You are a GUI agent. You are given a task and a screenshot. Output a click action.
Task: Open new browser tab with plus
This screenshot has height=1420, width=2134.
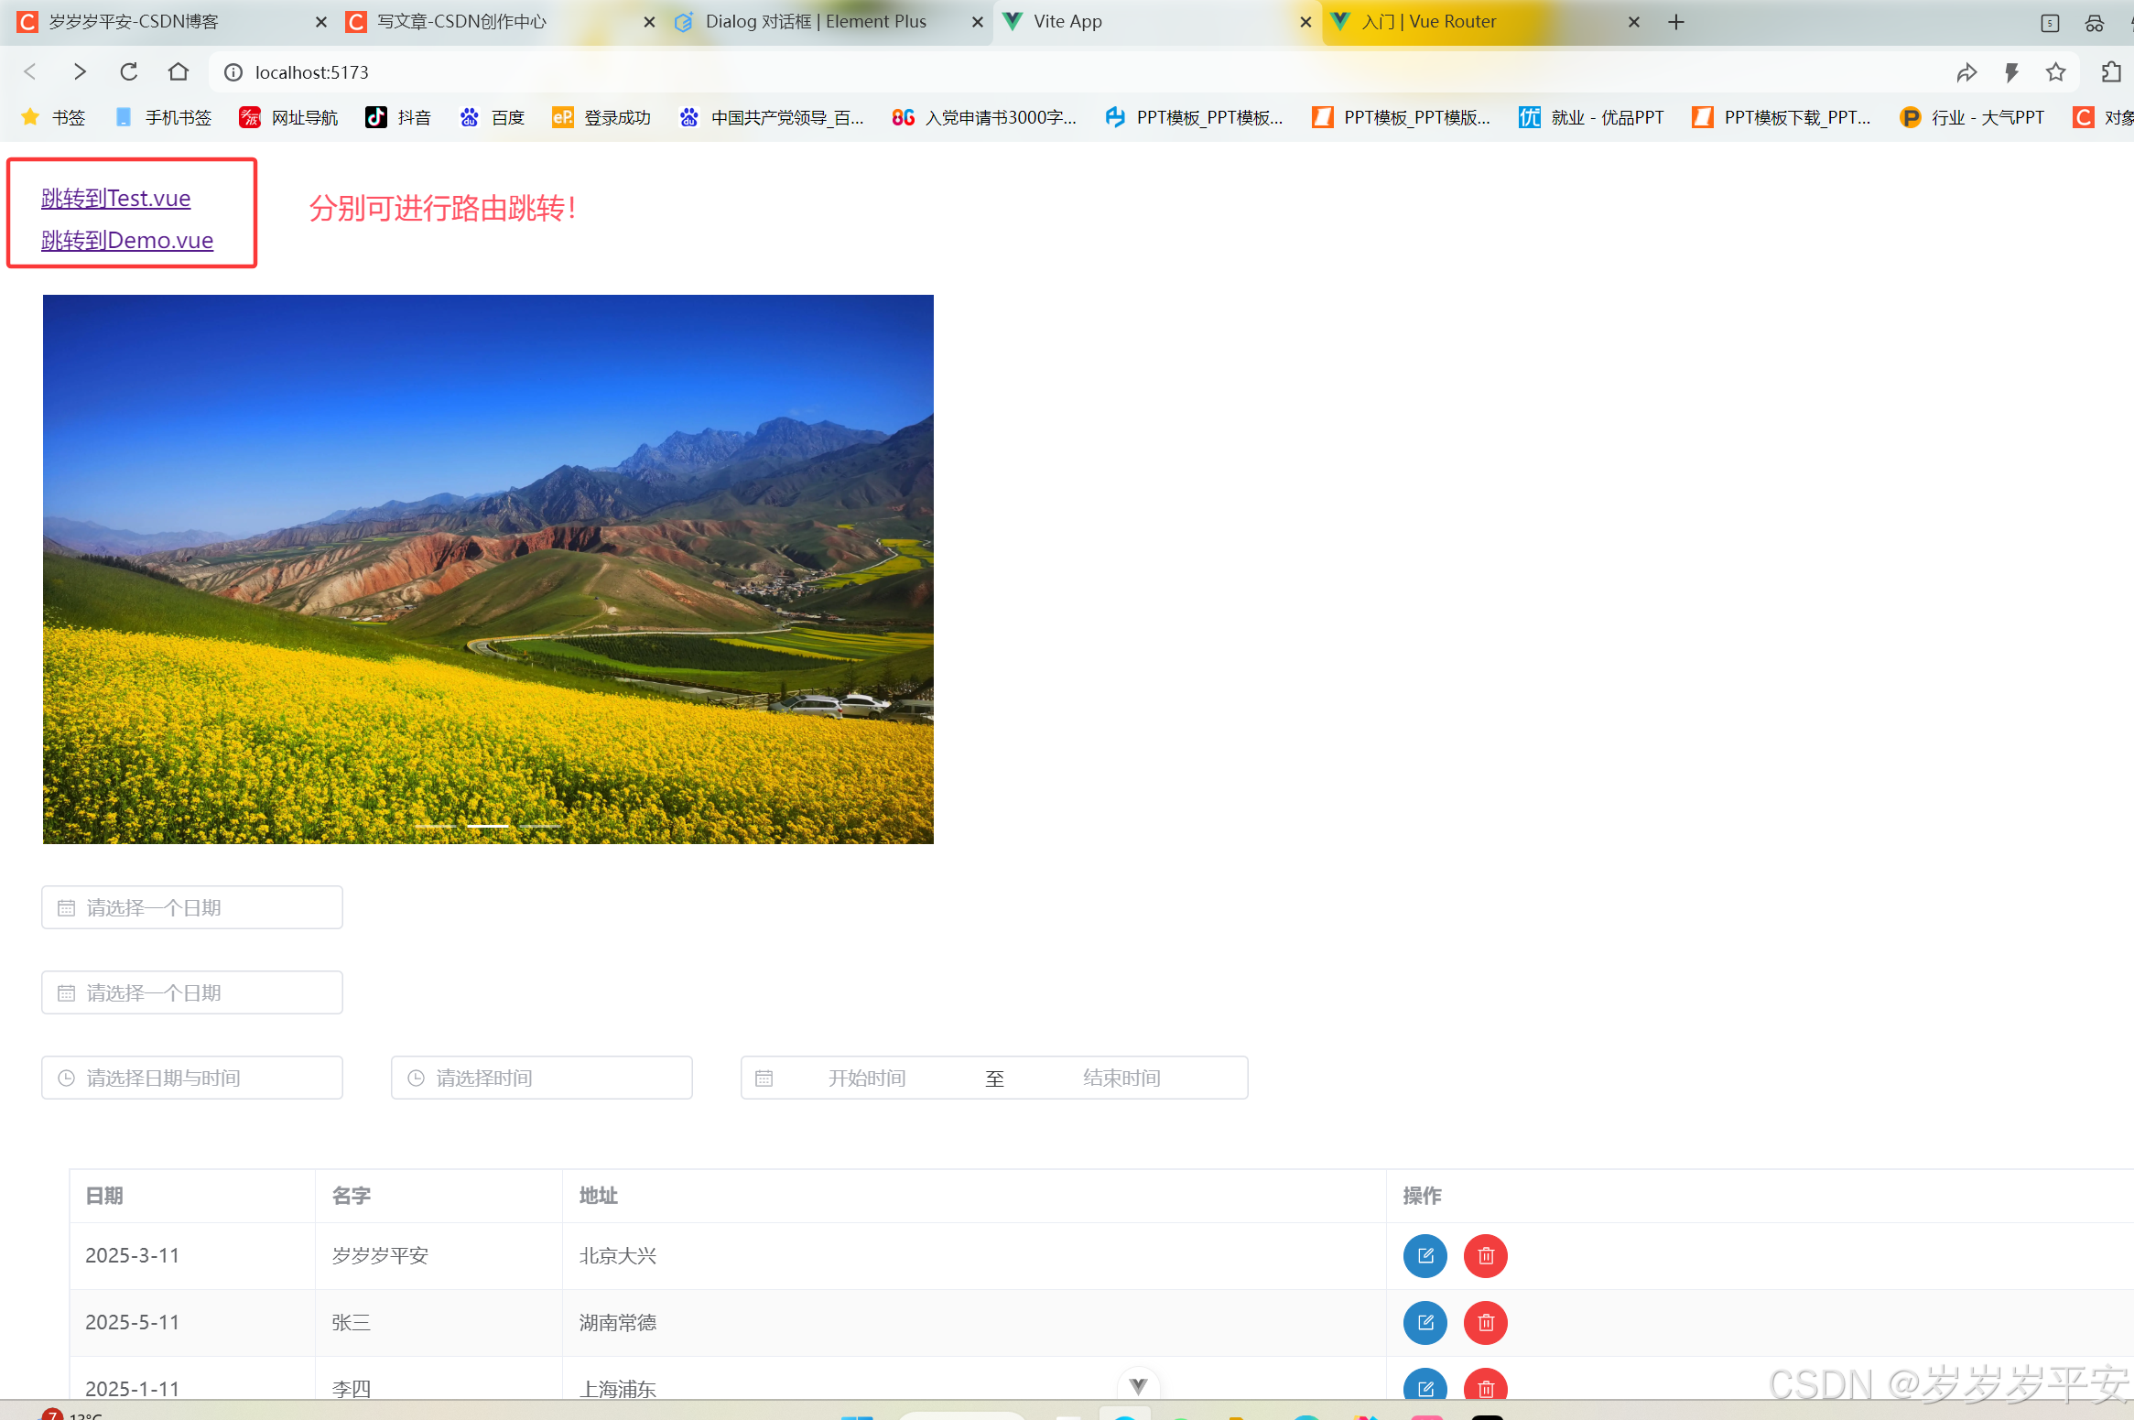pyautogui.click(x=1675, y=22)
